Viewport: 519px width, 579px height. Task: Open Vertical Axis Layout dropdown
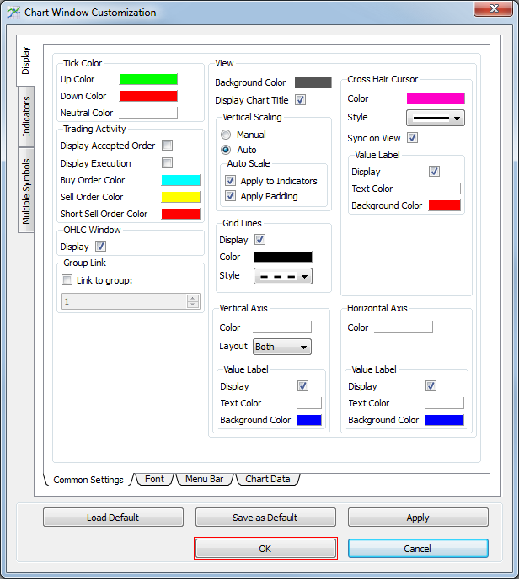[x=282, y=347]
